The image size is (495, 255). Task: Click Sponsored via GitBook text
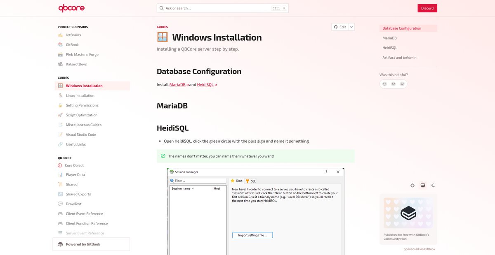click(420, 249)
